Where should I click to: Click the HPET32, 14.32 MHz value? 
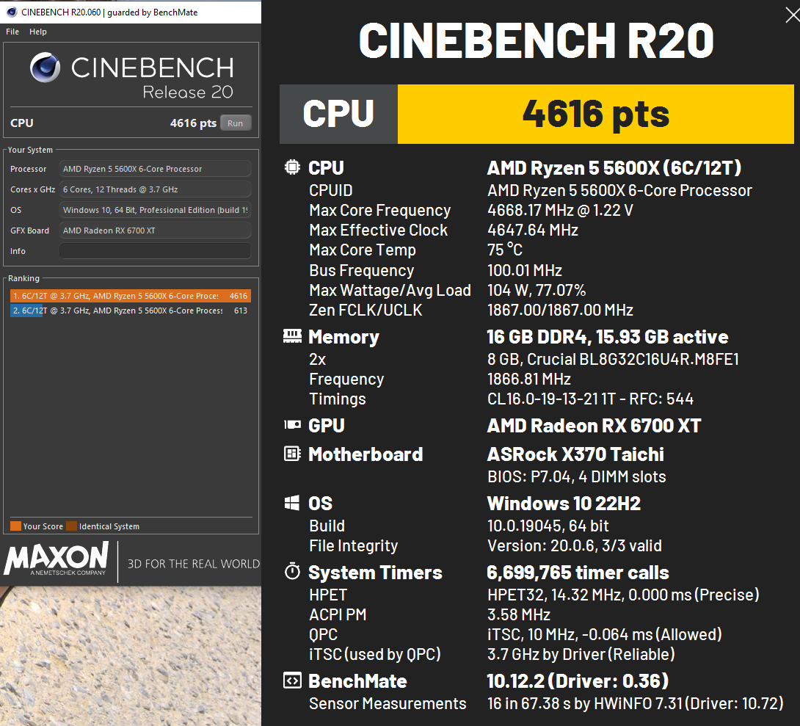click(x=623, y=595)
